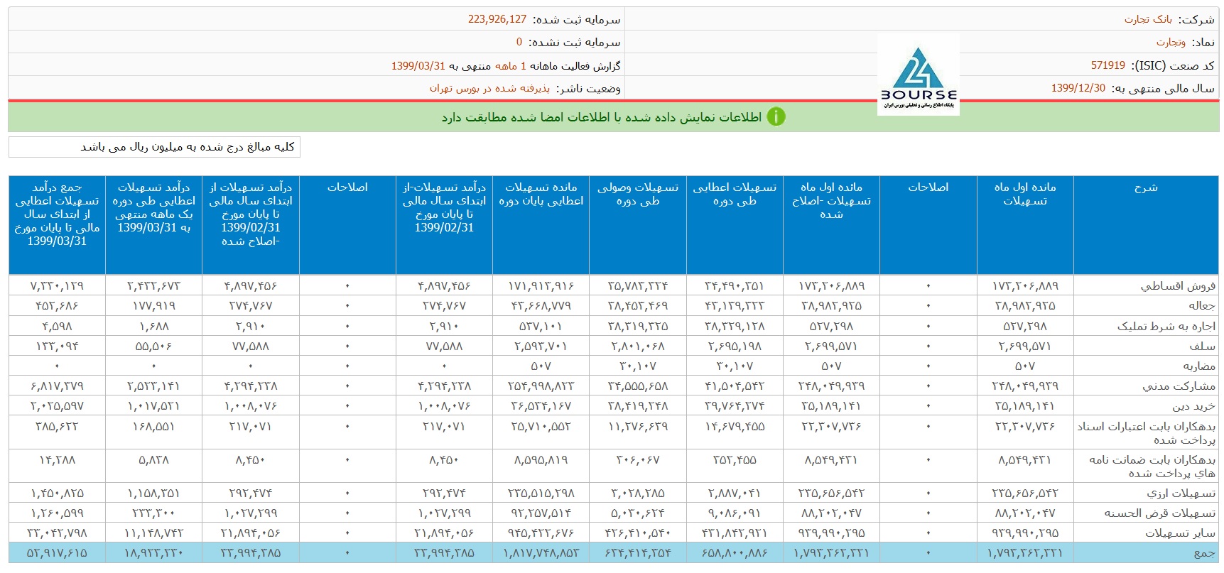Click total collected value '۶۳۴,۴۱۴,۳۵۴'
This screenshot has height=573, width=1224.
click(638, 552)
